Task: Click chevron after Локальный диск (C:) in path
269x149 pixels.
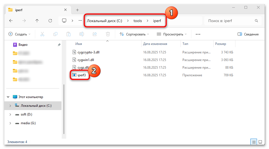Action: (128, 21)
